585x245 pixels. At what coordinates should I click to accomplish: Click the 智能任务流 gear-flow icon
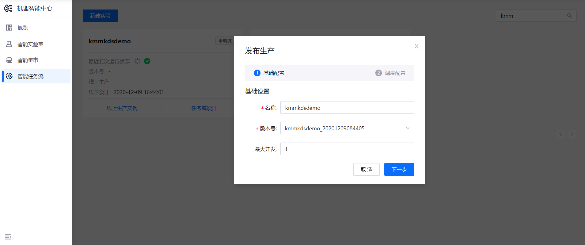9,76
